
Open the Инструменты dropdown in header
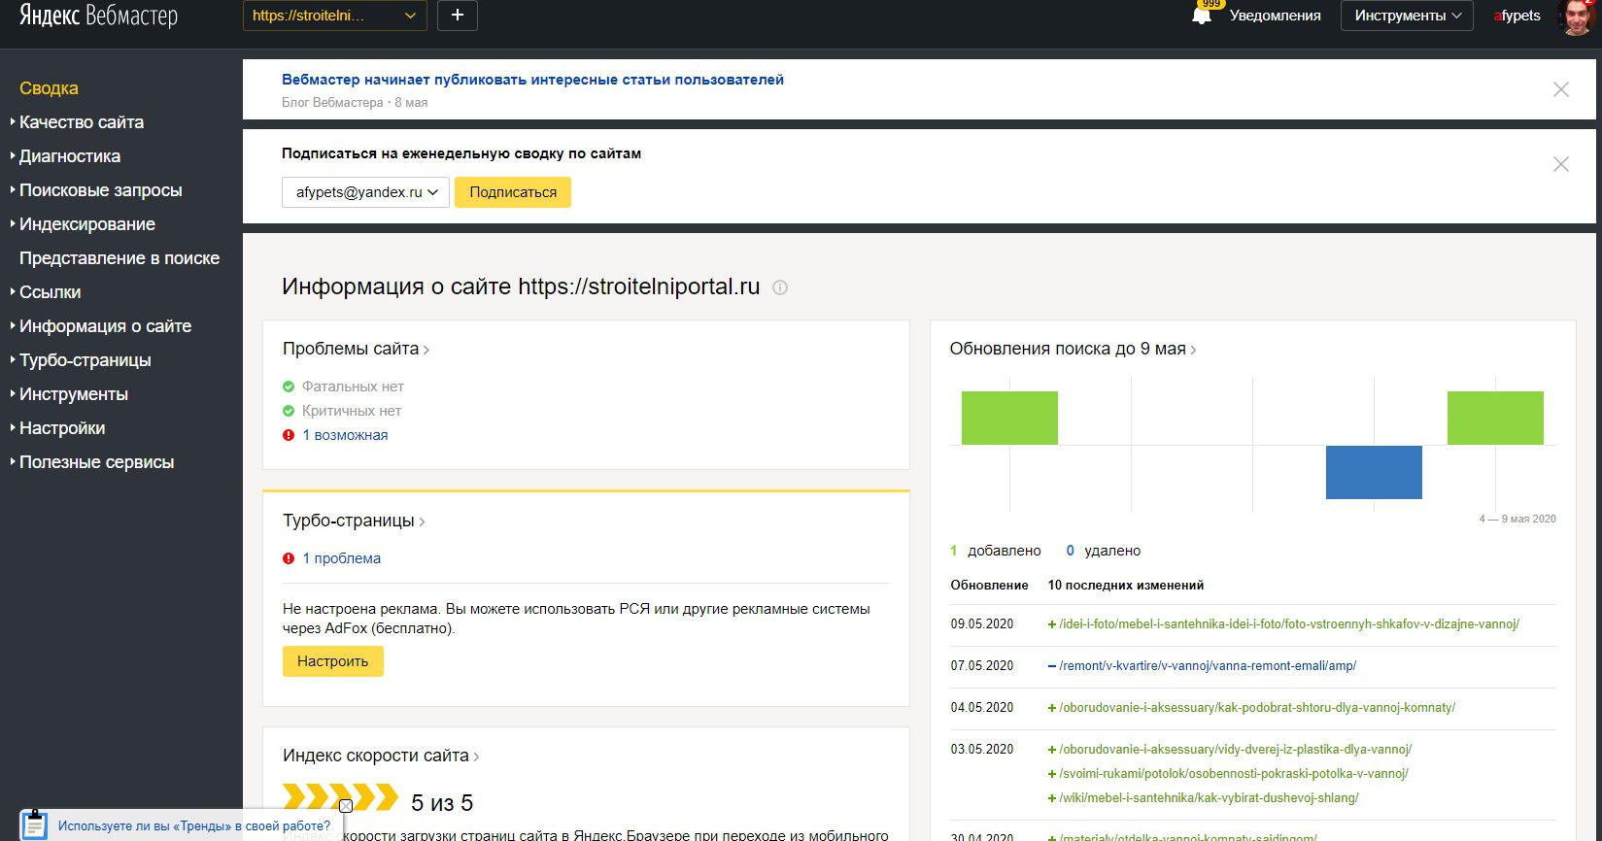coord(1407,16)
